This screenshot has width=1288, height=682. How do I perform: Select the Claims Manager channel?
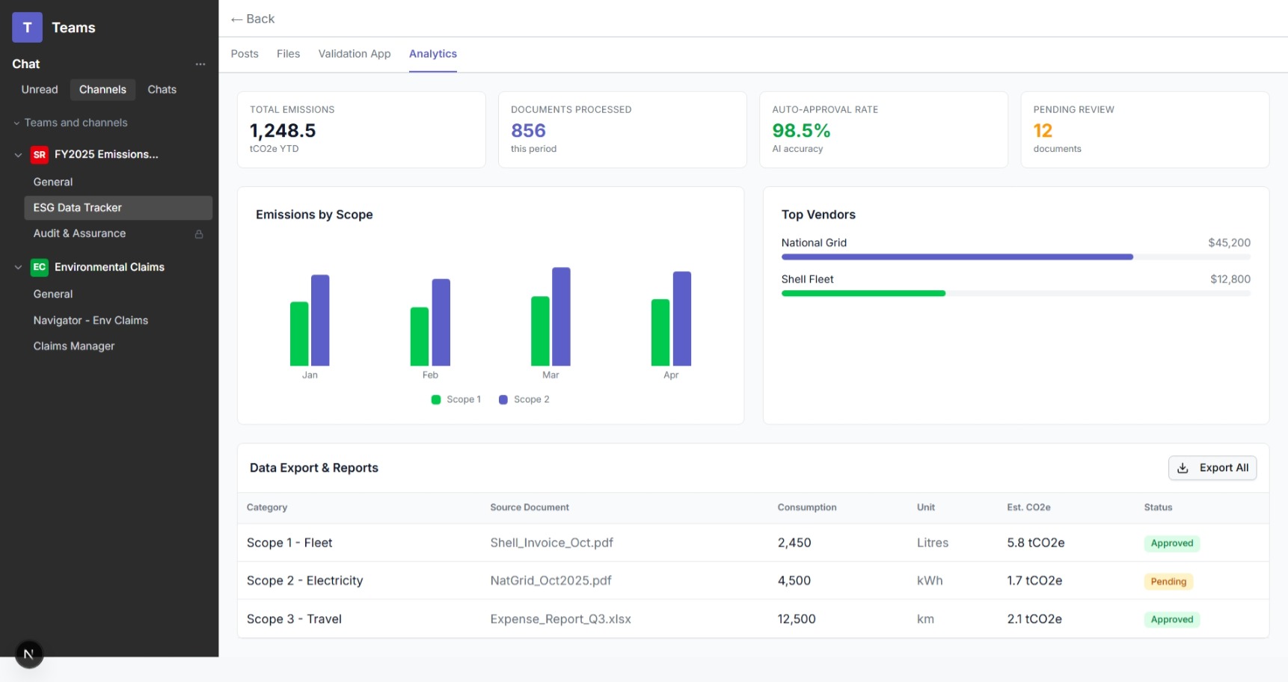point(74,345)
